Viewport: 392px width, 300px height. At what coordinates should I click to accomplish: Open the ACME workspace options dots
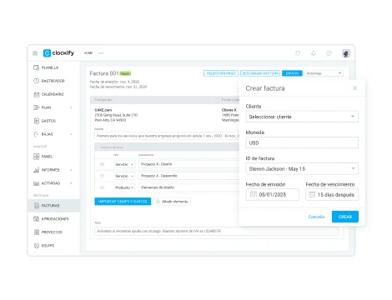pyautogui.click(x=101, y=53)
